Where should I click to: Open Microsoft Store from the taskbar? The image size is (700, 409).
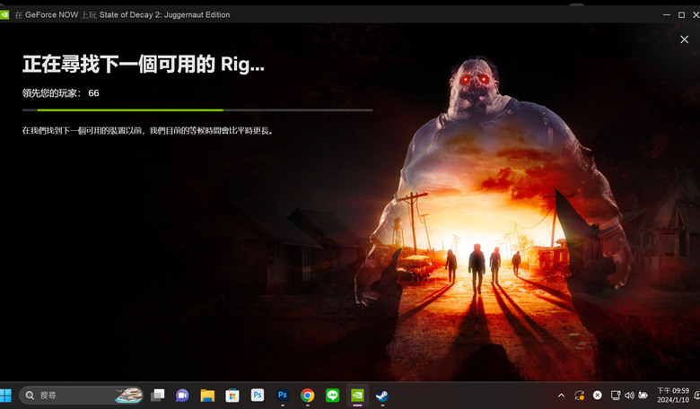[x=232, y=396]
